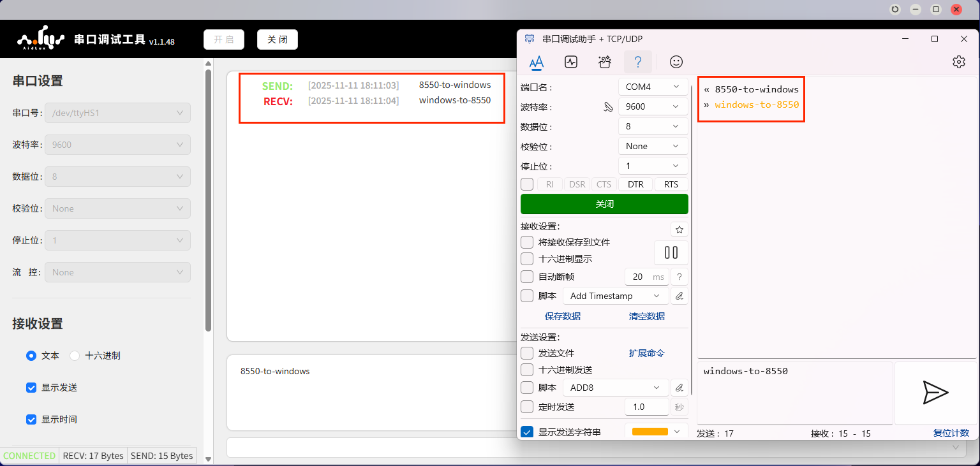Click the orange send-string color swatch
Viewport: 980px width, 466px height.
coord(650,432)
